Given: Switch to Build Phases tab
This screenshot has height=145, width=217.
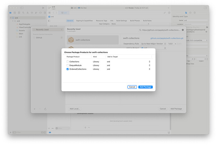Looking at the screenshot, I should [x=135, y=21].
